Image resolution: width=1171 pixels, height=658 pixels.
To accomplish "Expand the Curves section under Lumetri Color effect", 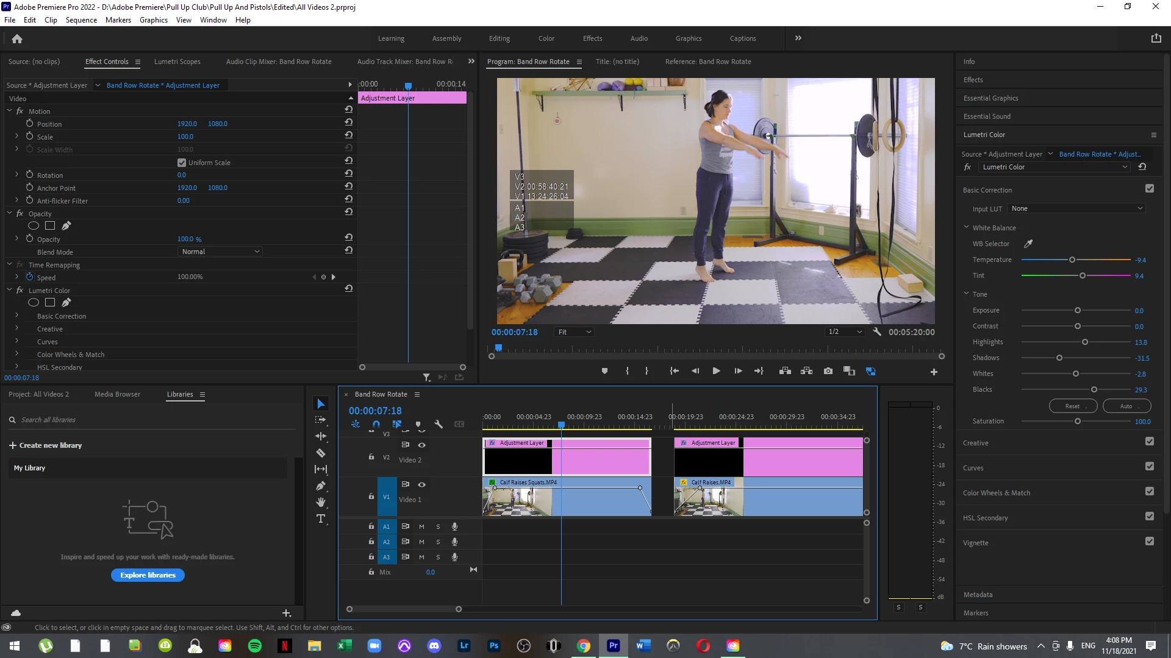I will (17, 341).
